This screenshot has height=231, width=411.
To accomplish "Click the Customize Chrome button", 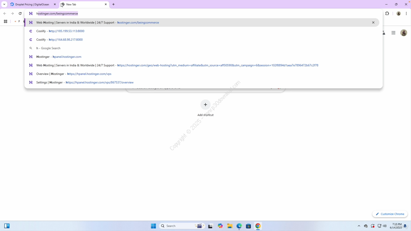I will pyautogui.click(x=390, y=214).
